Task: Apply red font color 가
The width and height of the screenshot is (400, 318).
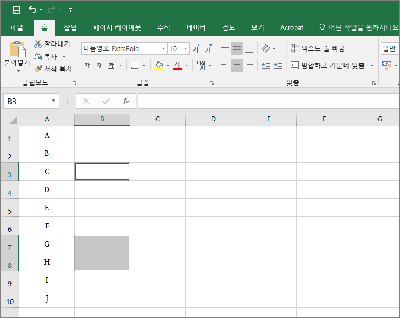Action: (177, 65)
